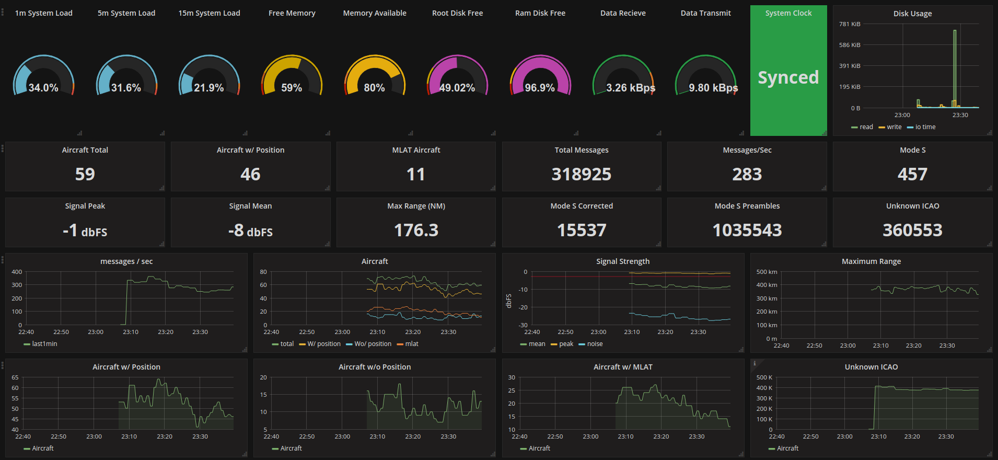Click row handle dots beside Aircraft Total panel

pos(3,149)
